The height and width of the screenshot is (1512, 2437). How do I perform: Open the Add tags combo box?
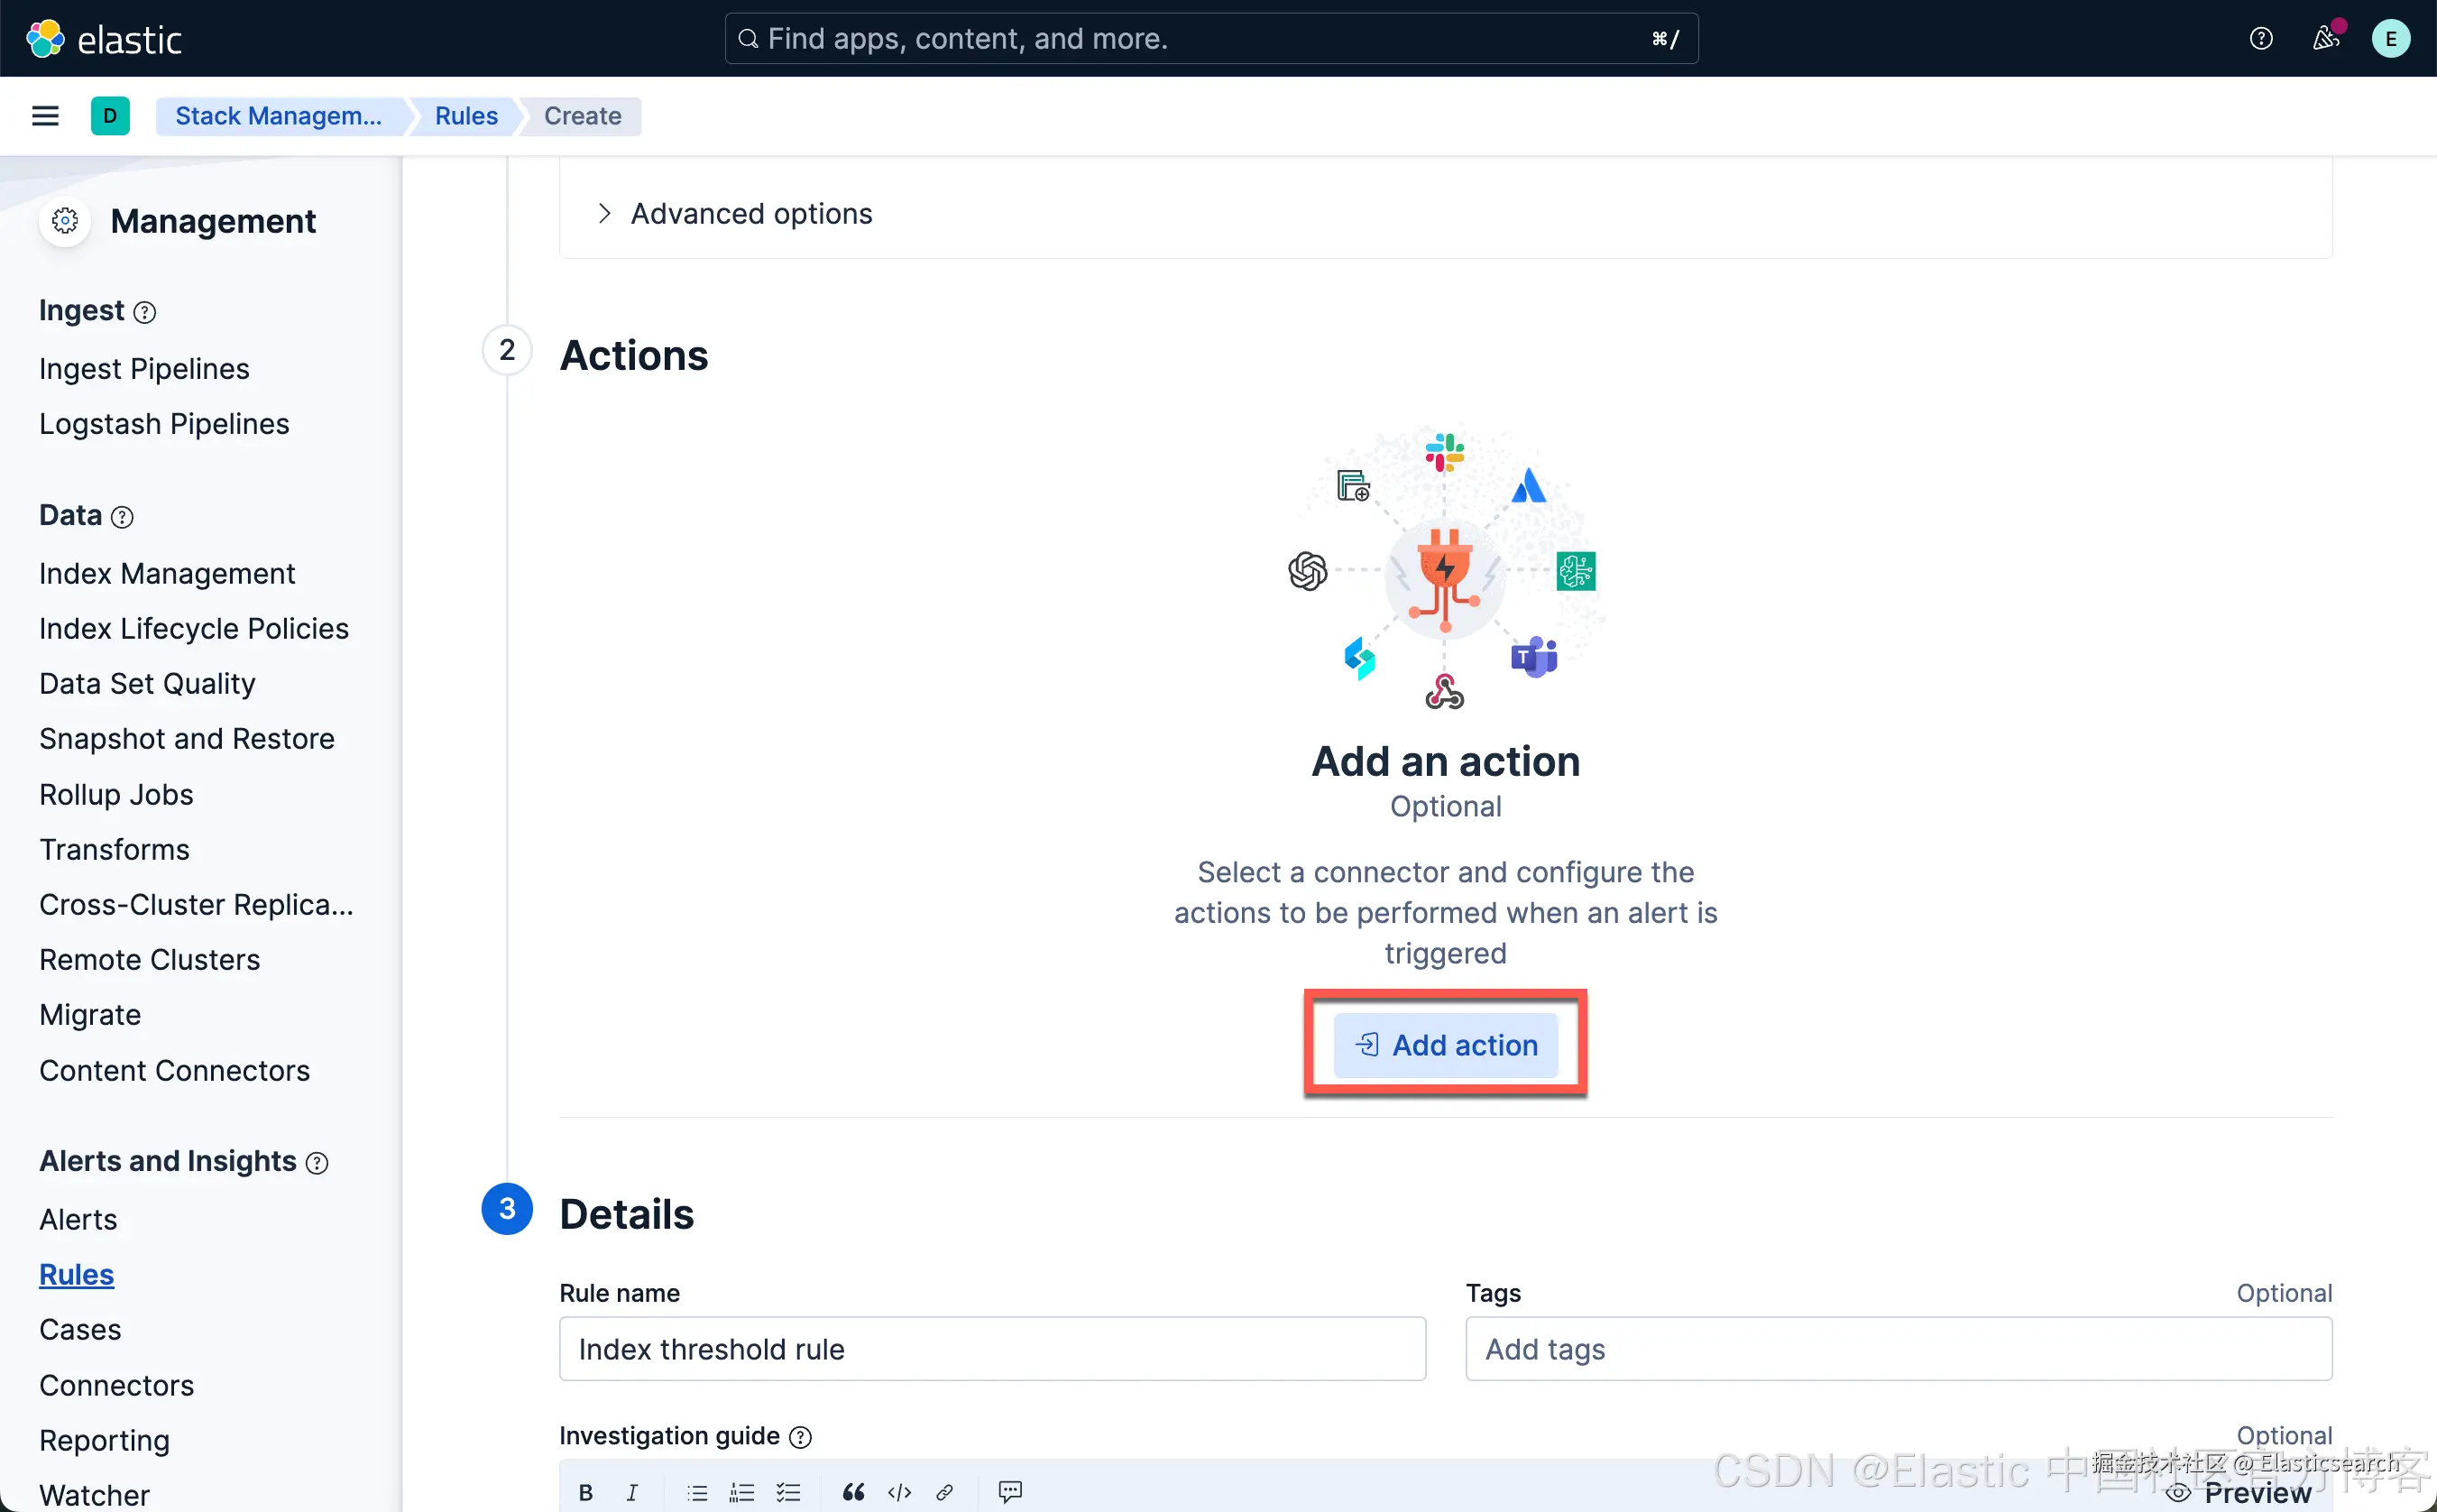pyautogui.click(x=1898, y=1349)
